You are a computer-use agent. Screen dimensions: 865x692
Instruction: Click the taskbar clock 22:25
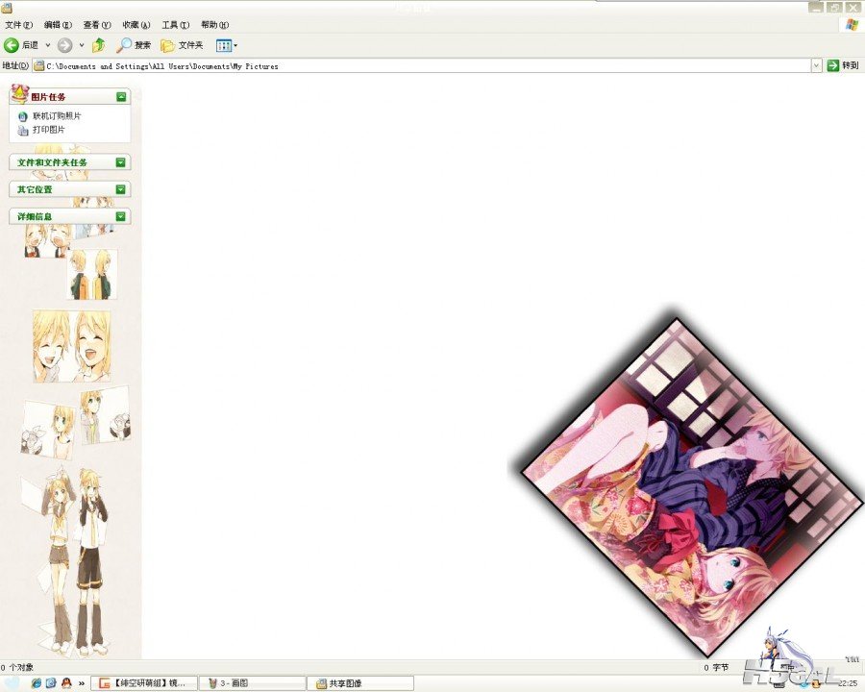click(848, 683)
